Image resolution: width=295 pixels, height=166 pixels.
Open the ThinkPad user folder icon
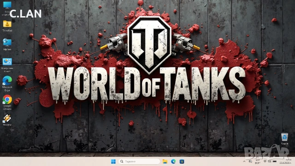(7, 26)
